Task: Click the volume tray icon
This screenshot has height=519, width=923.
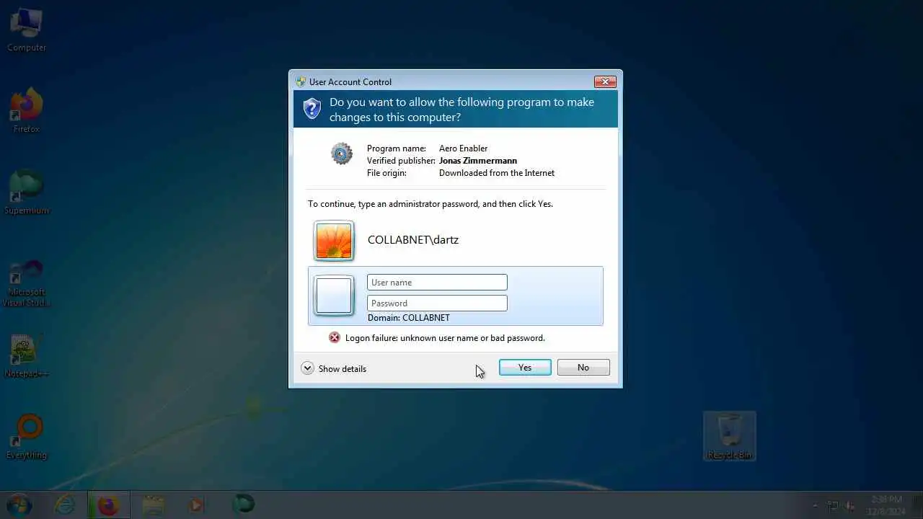Action: point(850,505)
